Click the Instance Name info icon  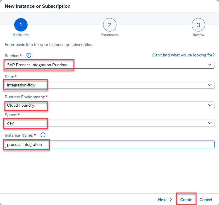43,135
